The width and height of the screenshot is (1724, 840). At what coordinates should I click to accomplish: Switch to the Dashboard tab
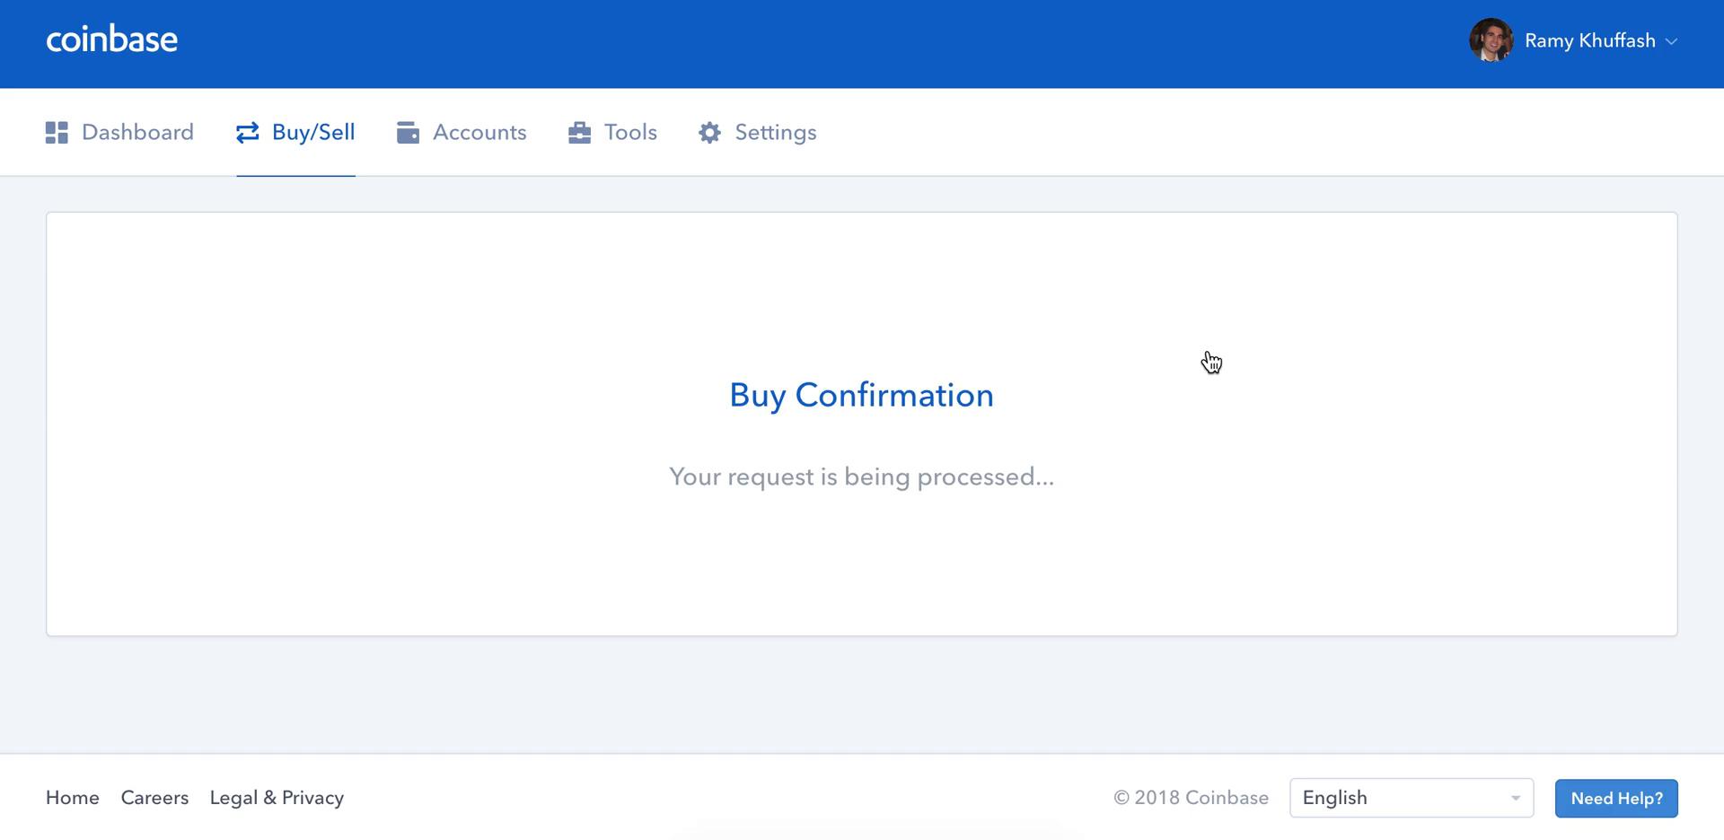click(x=136, y=132)
